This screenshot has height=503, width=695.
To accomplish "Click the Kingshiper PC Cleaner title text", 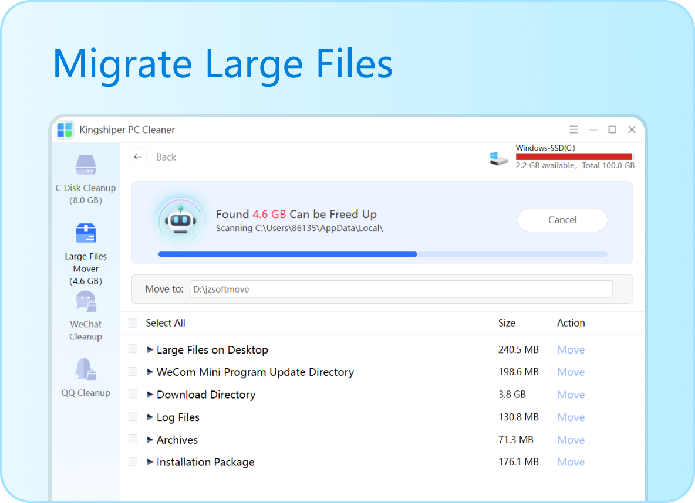I will tap(127, 130).
